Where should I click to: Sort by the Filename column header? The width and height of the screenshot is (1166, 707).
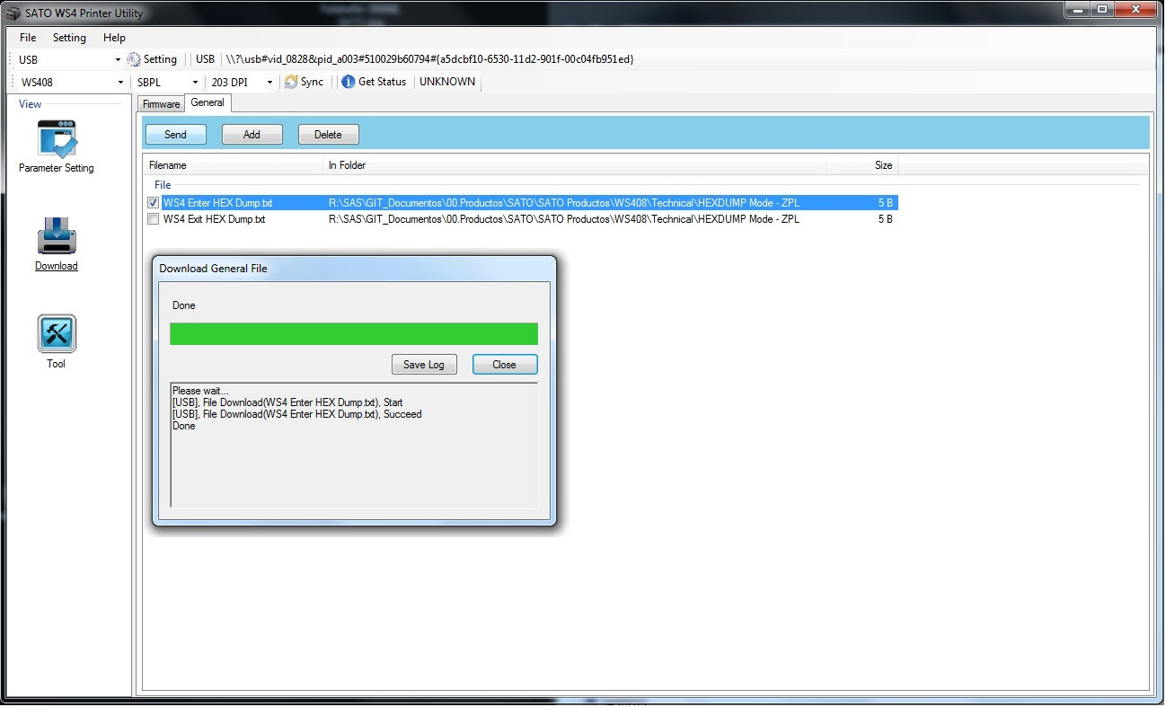click(233, 165)
